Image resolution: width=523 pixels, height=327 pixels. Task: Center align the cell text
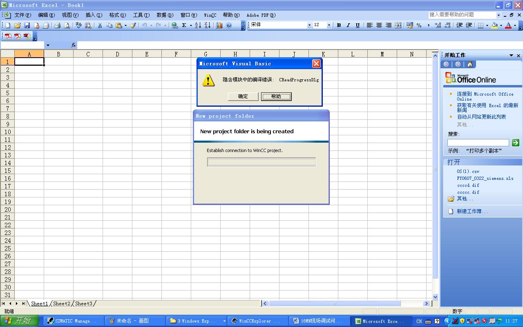[x=379, y=25]
